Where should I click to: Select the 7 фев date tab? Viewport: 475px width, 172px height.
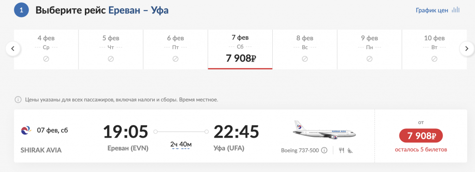tap(240, 49)
